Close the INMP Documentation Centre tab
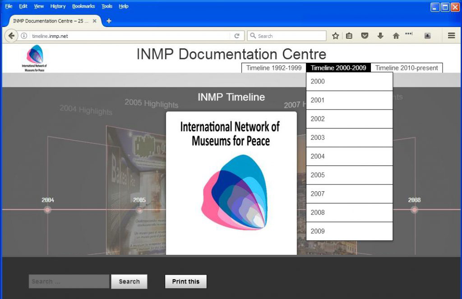The width and height of the screenshot is (462, 299). pos(95,21)
